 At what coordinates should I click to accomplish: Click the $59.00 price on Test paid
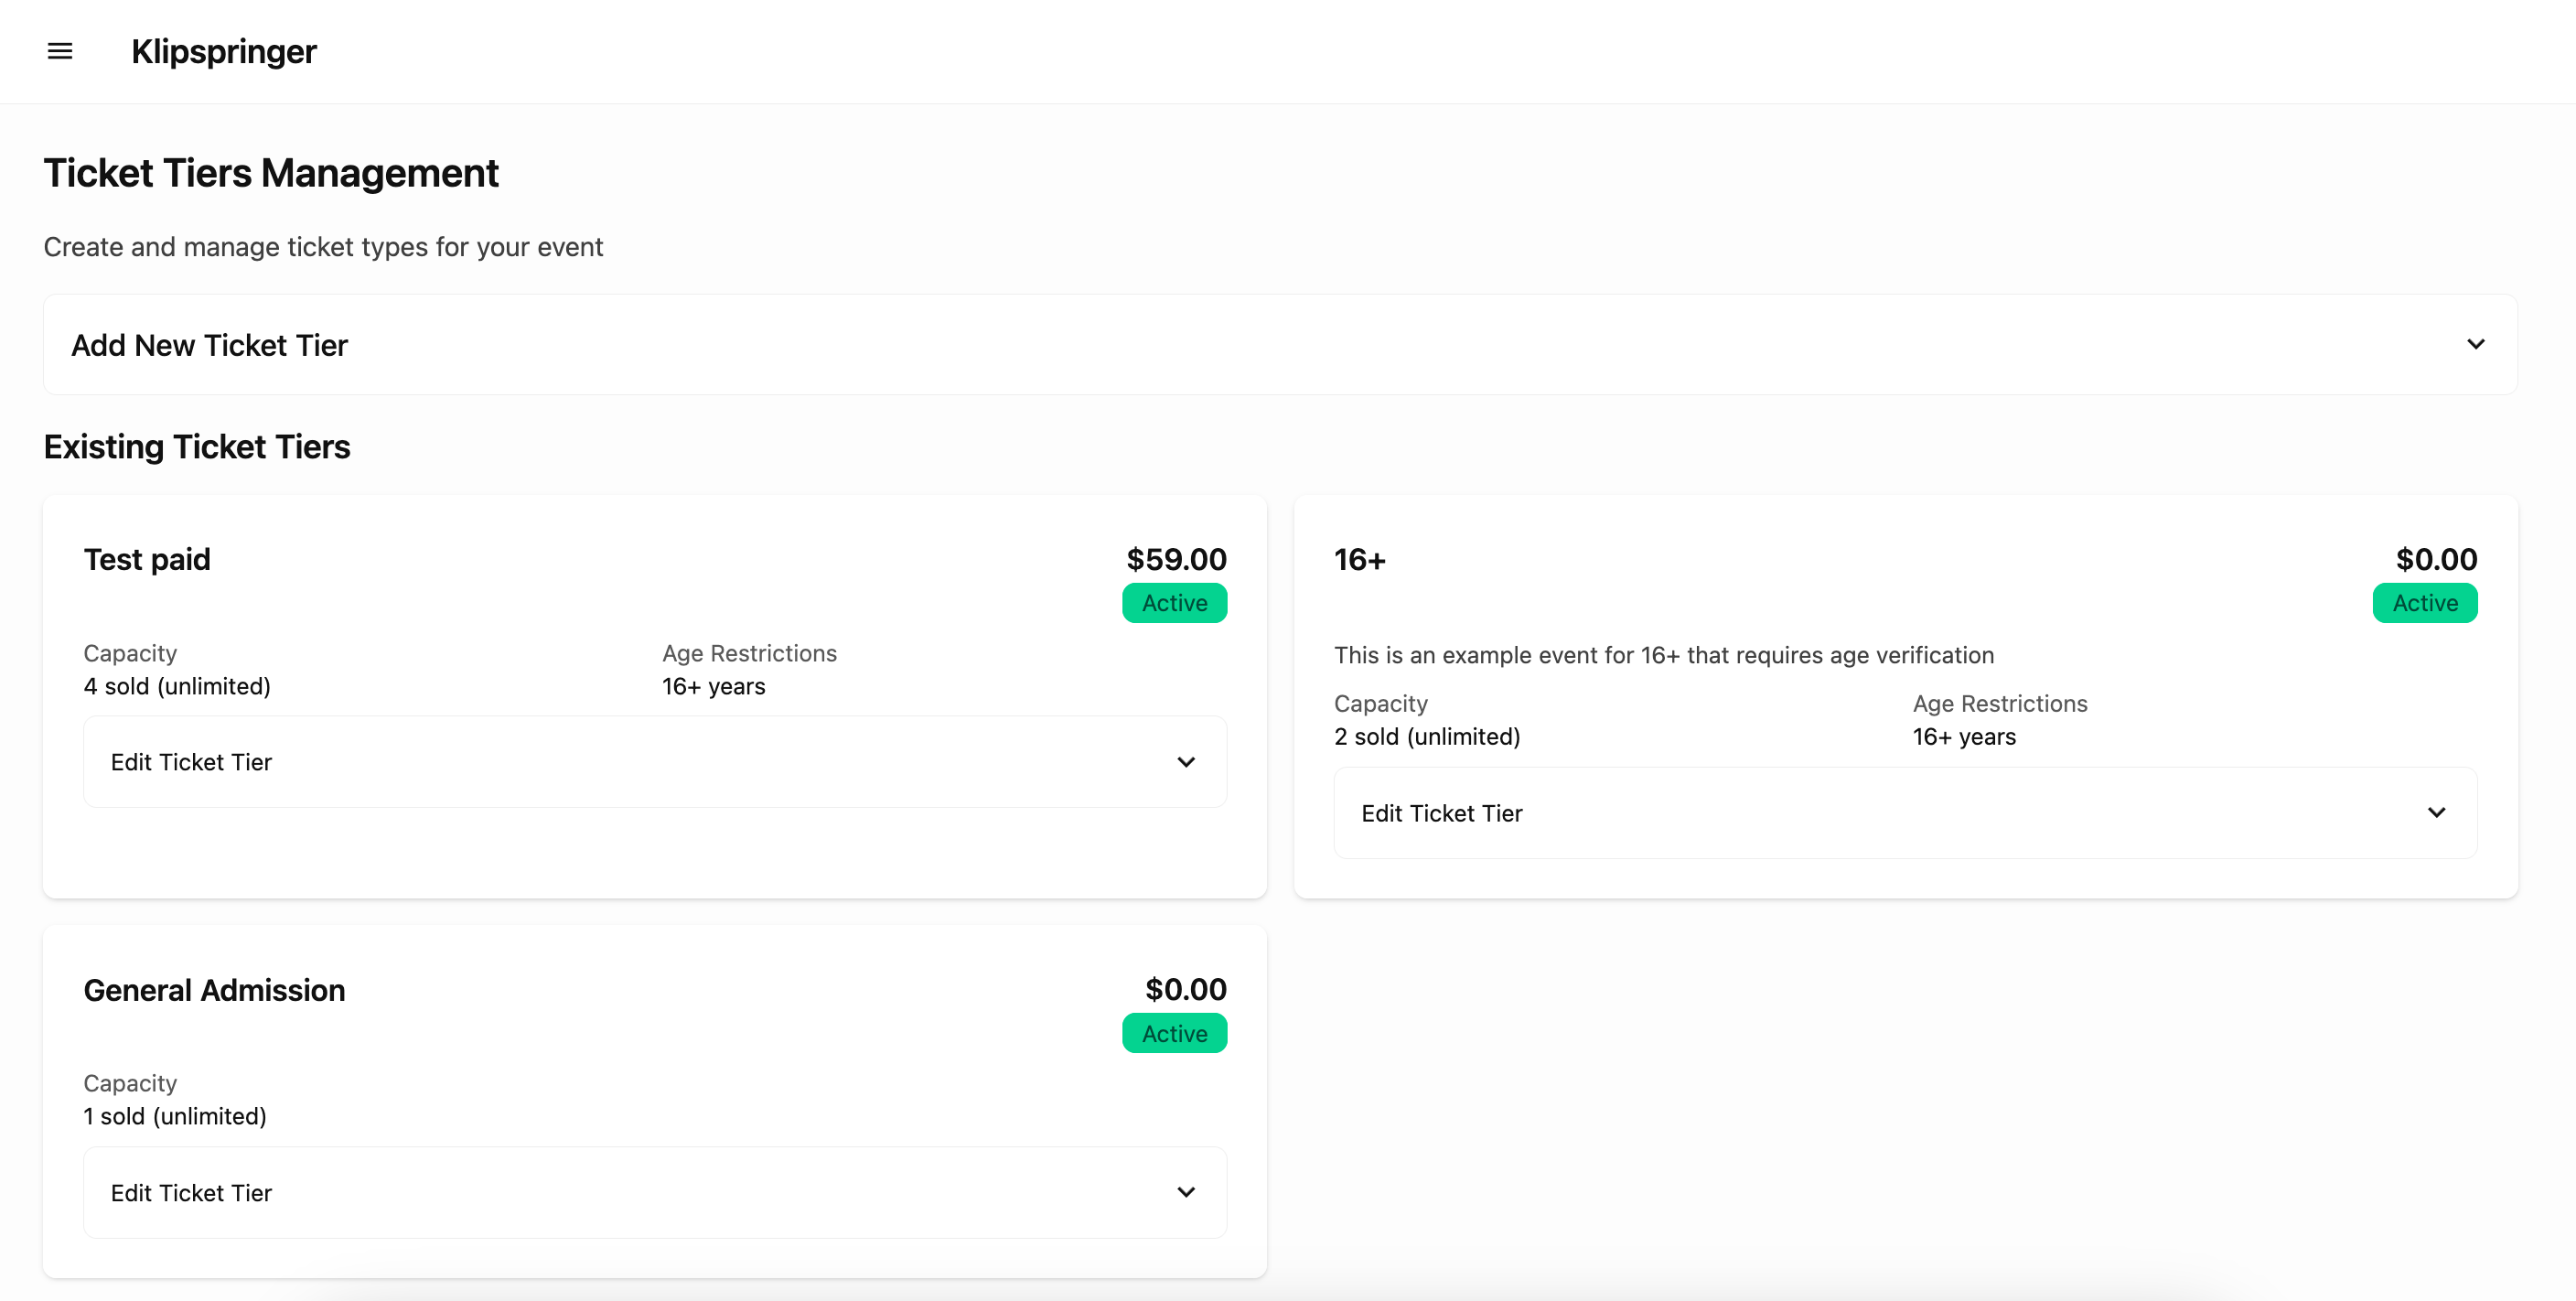point(1176,559)
